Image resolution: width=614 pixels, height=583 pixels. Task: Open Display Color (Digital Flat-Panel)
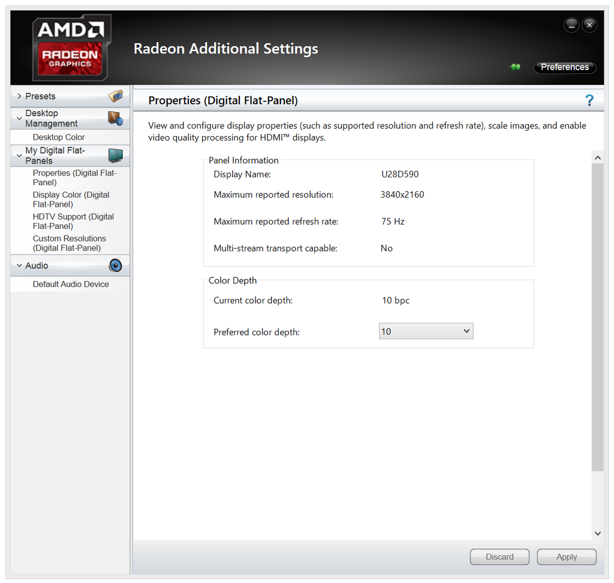coord(71,200)
